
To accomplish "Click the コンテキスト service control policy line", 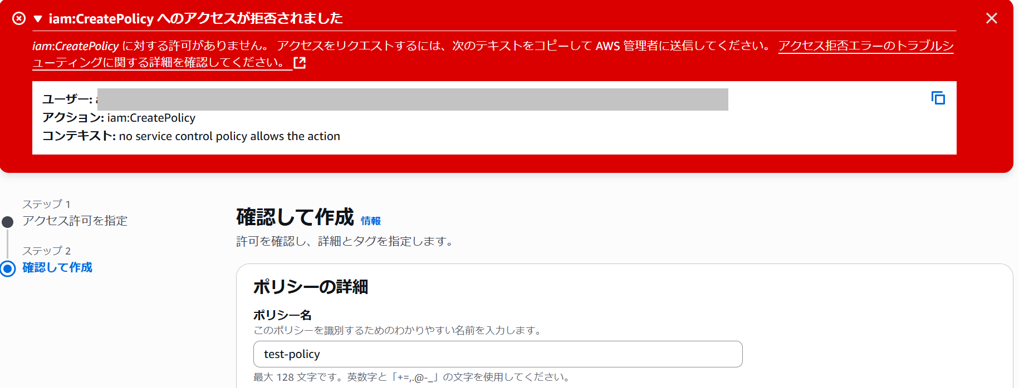I will (x=191, y=136).
